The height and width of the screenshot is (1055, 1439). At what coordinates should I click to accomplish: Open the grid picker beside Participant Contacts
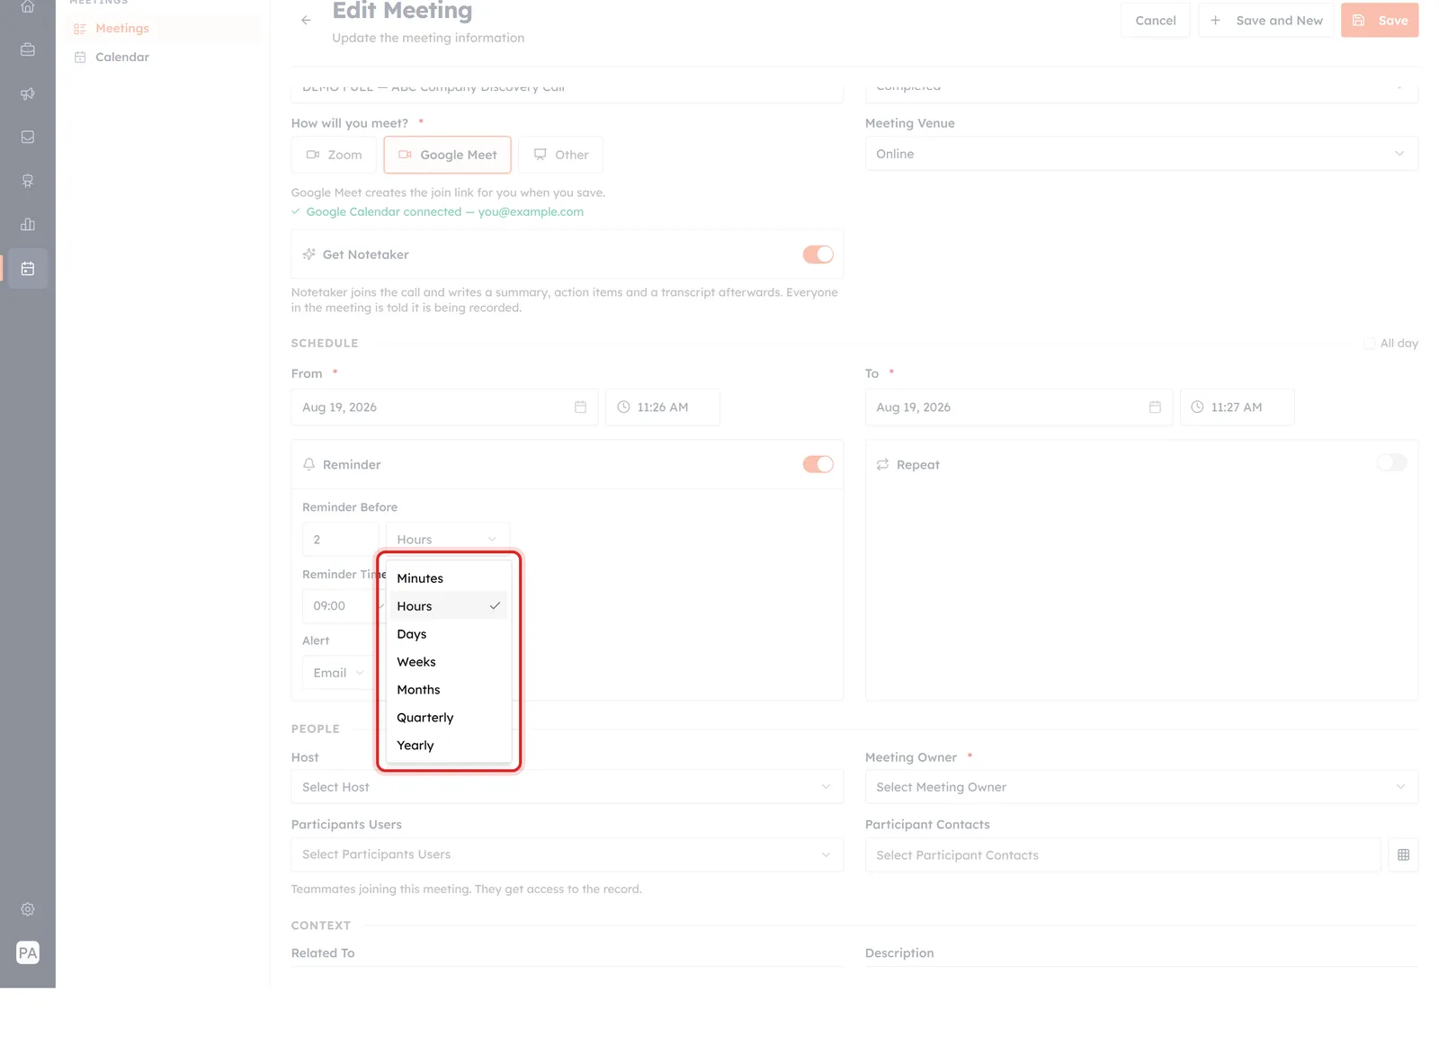tap(1403, 855)
